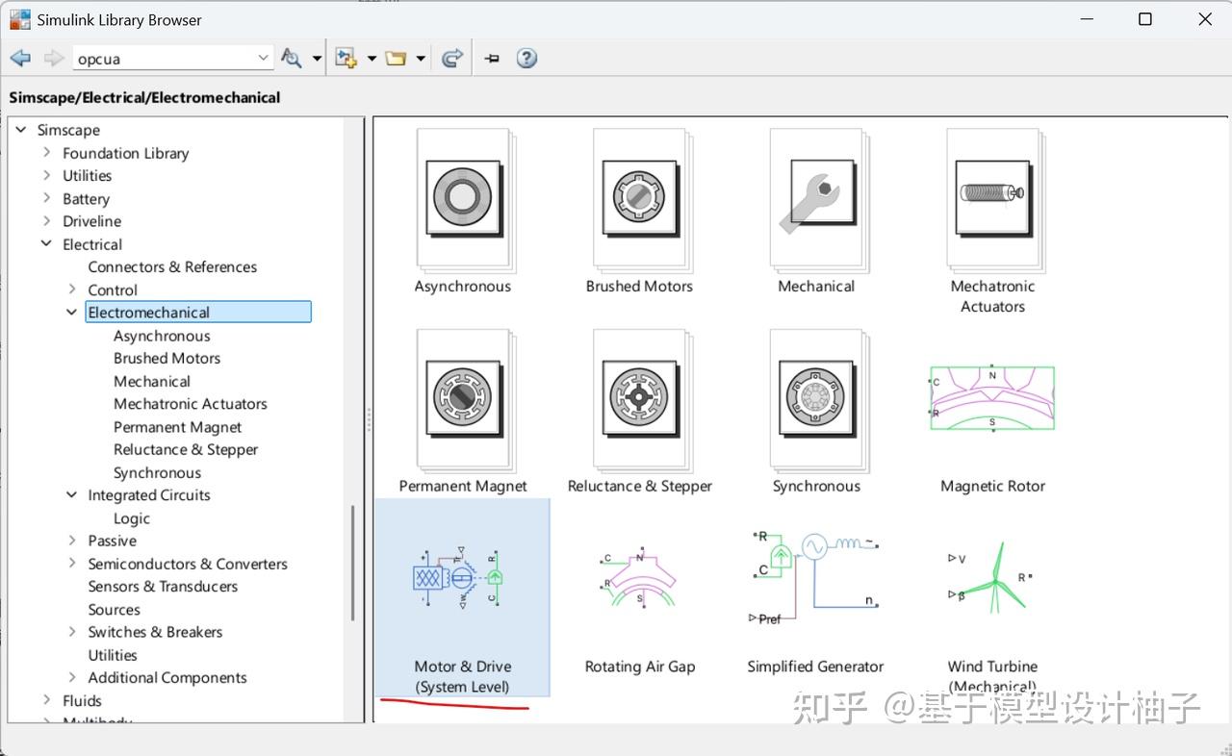Select Connectors & References in tree
Image resolution: width=1232 pixels, height=756 pixels.
click(172, 267)
